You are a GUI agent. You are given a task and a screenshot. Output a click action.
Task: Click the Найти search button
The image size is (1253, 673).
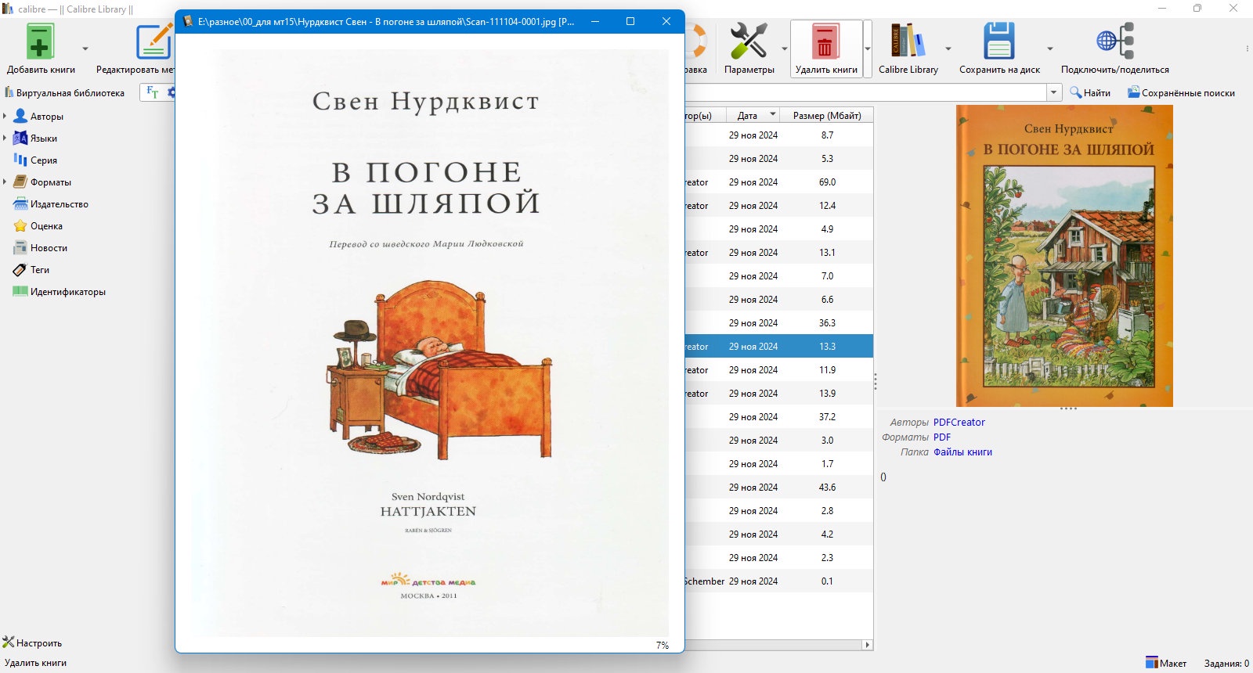pyautogui.click(x=1090, y=92)
